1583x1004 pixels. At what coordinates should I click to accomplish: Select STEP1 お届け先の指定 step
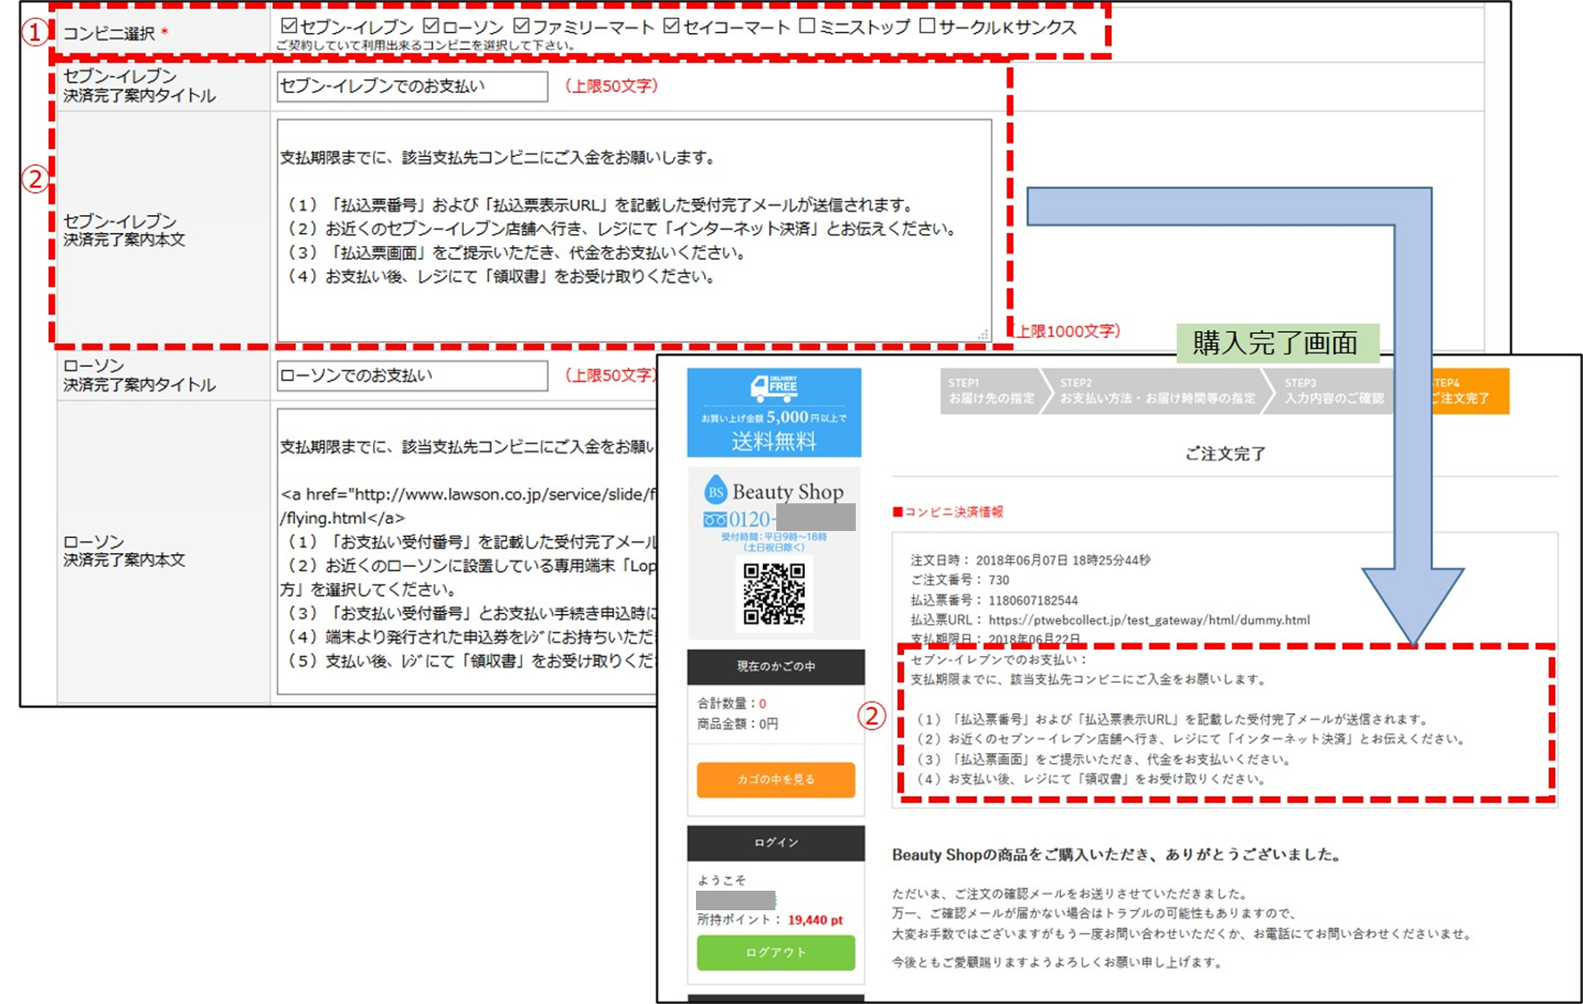pos(990,392)
